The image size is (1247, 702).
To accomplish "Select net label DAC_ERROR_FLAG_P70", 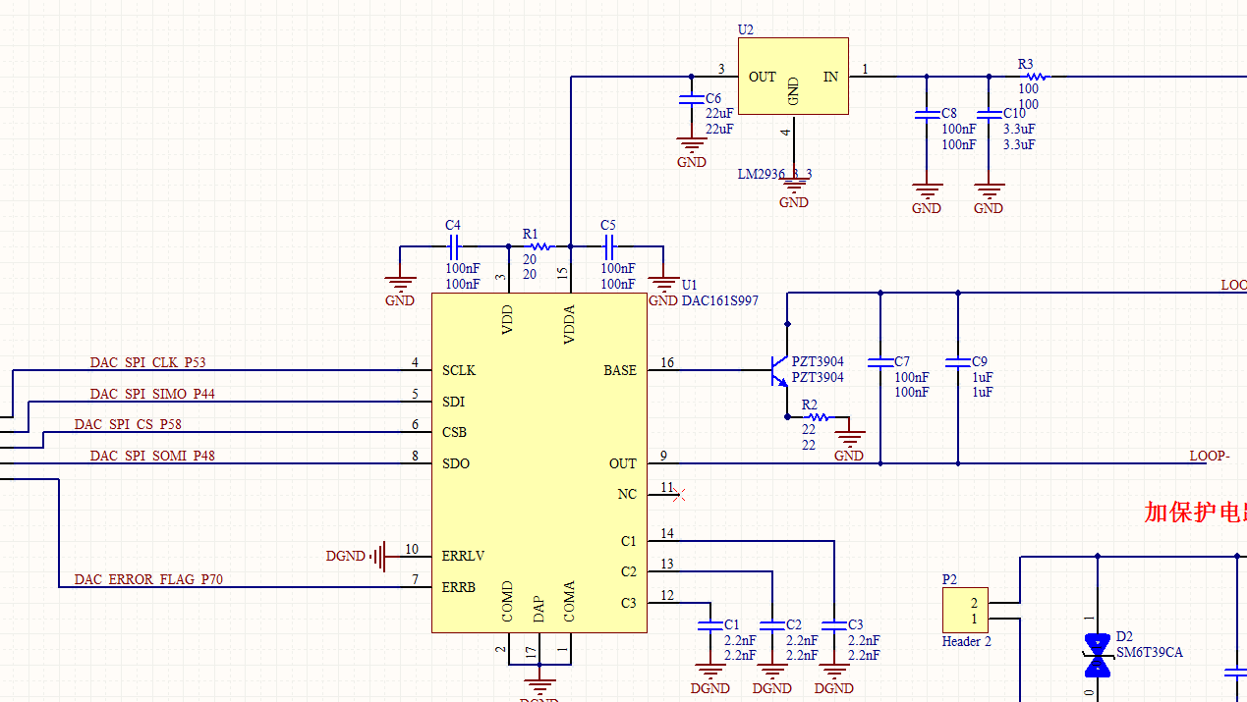I will pyautogui.click(x=148, y=579).
